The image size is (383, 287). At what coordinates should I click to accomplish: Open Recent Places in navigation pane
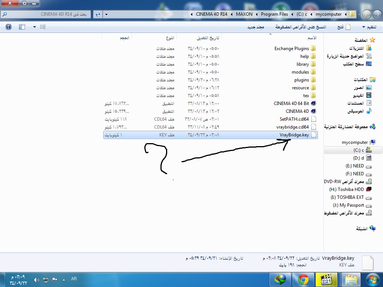349,56
